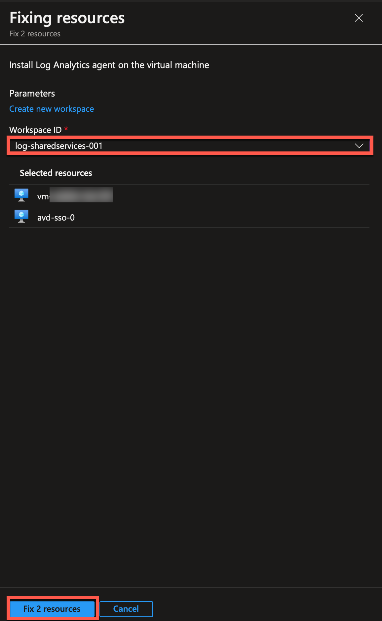Screen dimensions: 382x621
Task: Click the Selected resources column header
Action: (x=56, y=173)
